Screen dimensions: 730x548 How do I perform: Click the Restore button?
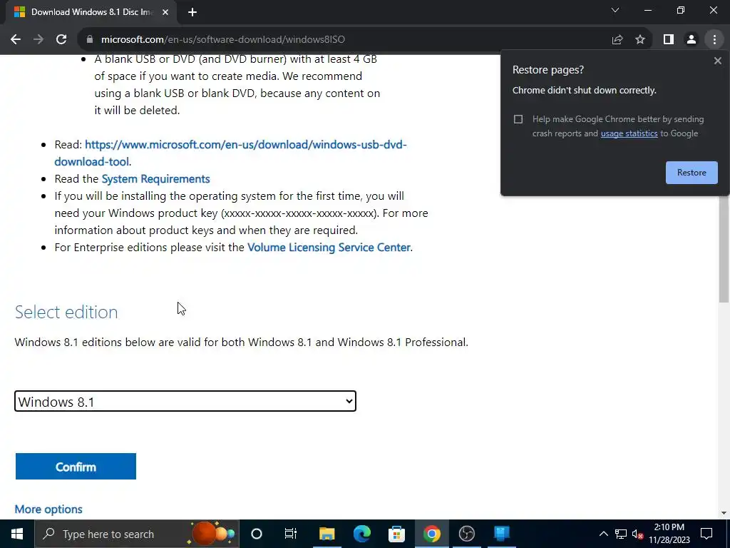(x=692, y=173)
